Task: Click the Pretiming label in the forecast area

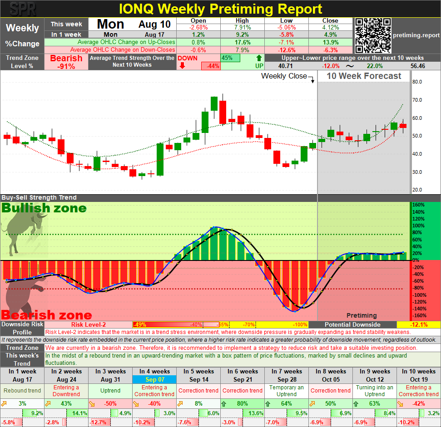Action: (362, 315)
